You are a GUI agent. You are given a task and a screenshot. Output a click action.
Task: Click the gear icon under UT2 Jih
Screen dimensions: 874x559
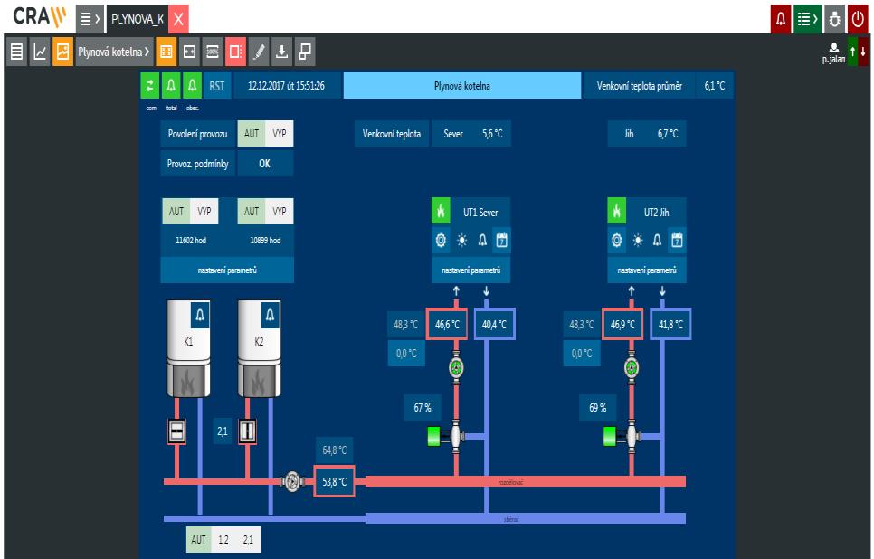pyautogui.click(x=616, y=241)
